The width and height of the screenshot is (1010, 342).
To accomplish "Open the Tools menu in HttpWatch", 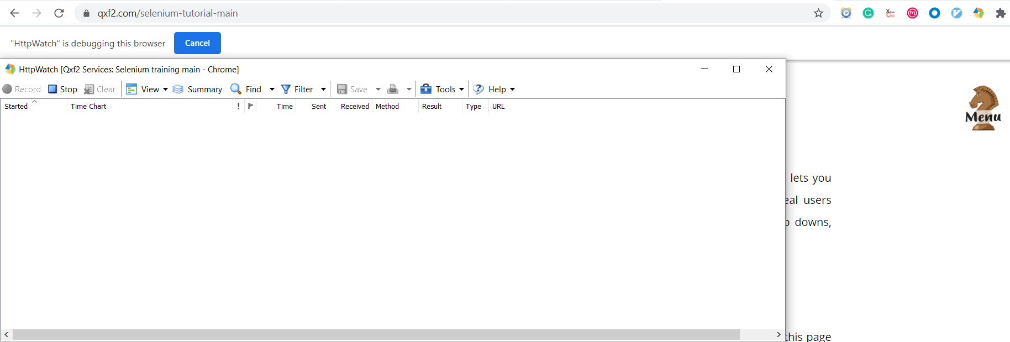I will pos(438,89).
